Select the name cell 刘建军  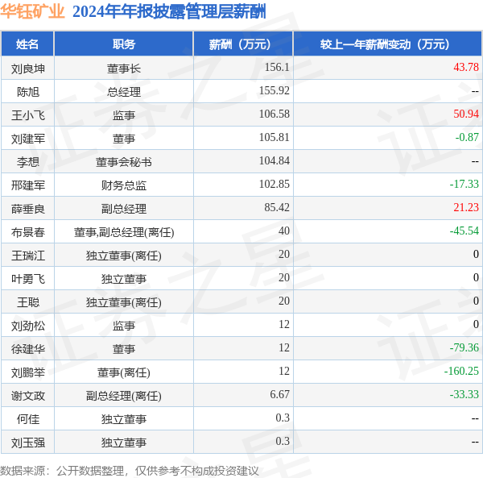point(28,139)
